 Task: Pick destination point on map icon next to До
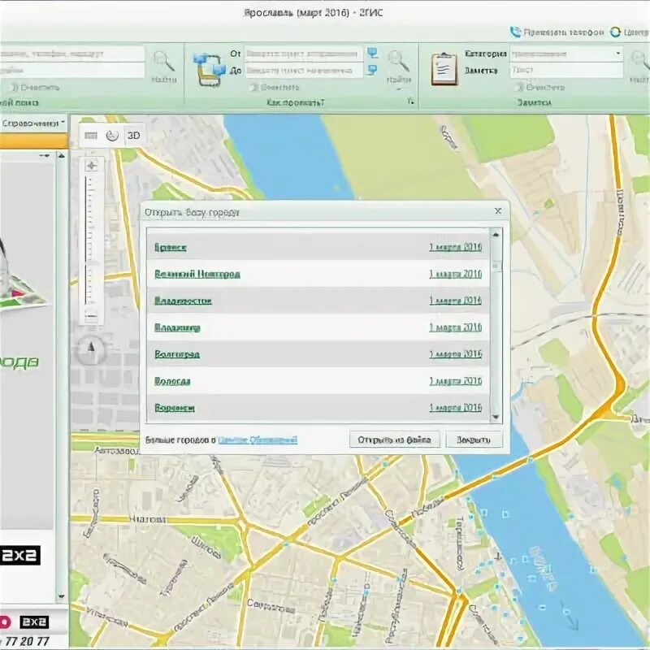point(373,70)
